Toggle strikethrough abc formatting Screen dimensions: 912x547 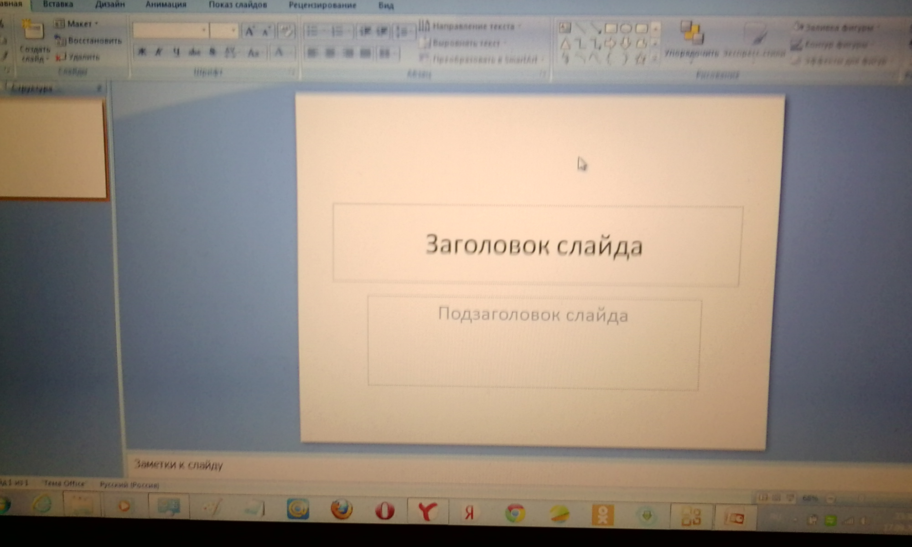[194, 52]
